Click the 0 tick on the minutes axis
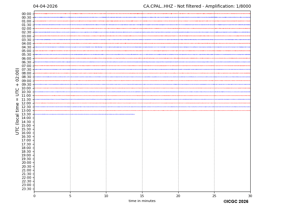This screenshot has width=284, height=213. [x=34, y=196]
